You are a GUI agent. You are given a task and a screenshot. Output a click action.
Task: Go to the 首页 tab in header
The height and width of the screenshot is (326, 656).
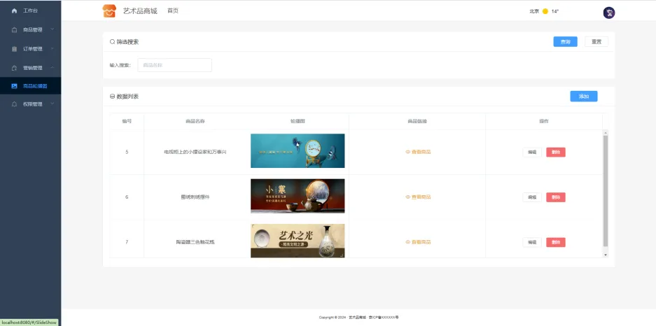point(172,11)
